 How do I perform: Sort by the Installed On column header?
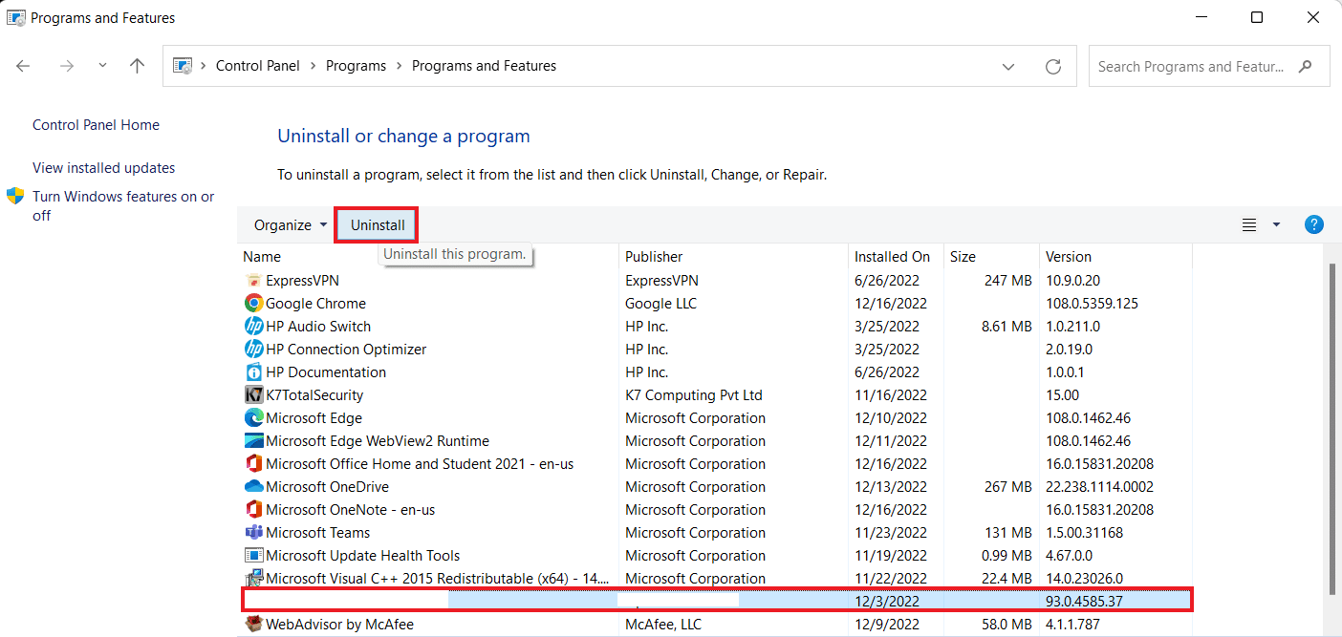pos(892,257)
